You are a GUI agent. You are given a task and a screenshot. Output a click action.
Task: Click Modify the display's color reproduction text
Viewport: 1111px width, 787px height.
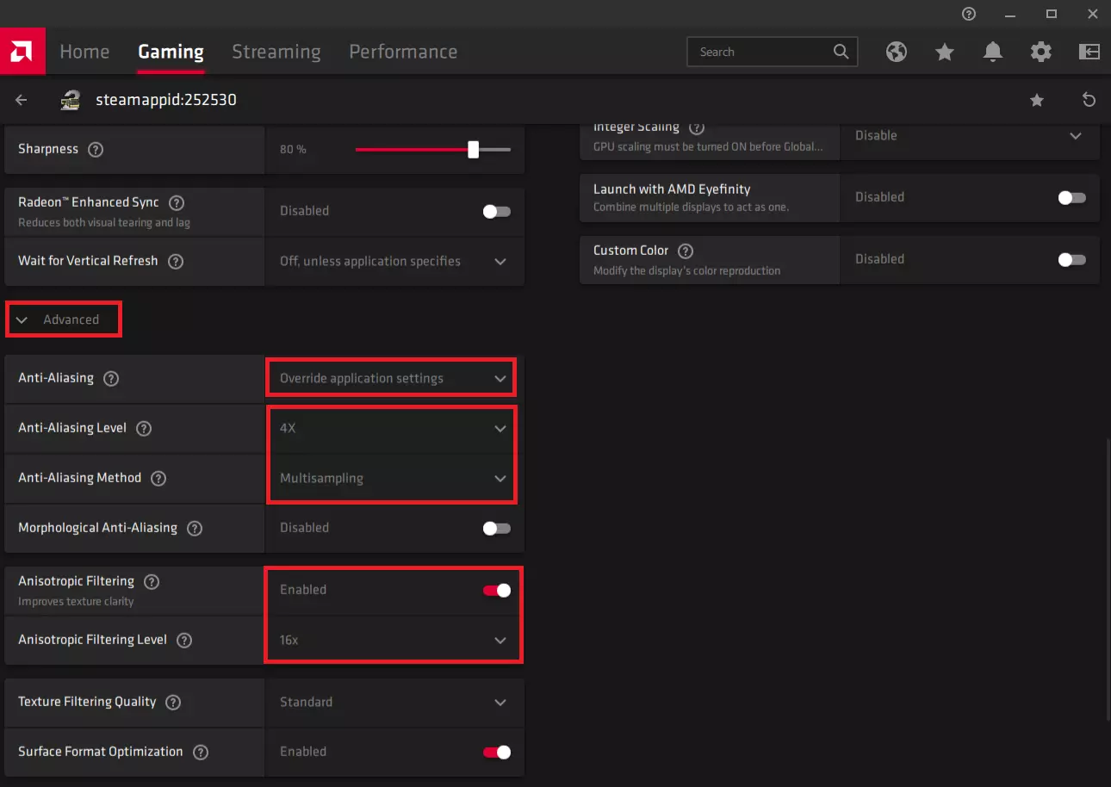[686, 270]
